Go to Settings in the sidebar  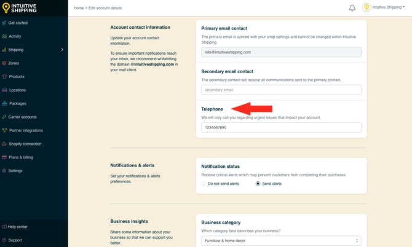[x=15, y=171]
